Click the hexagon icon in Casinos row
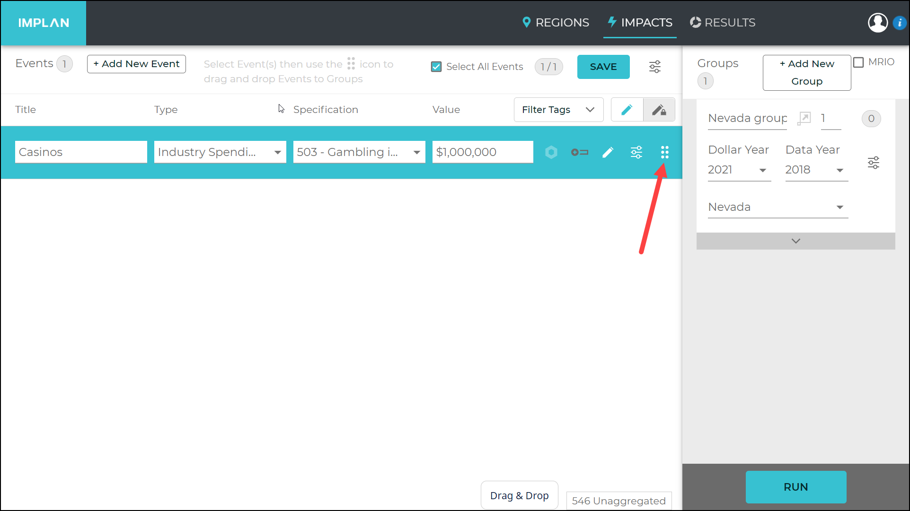The width and height of the screenshot is (910, 511). [551, 152]
